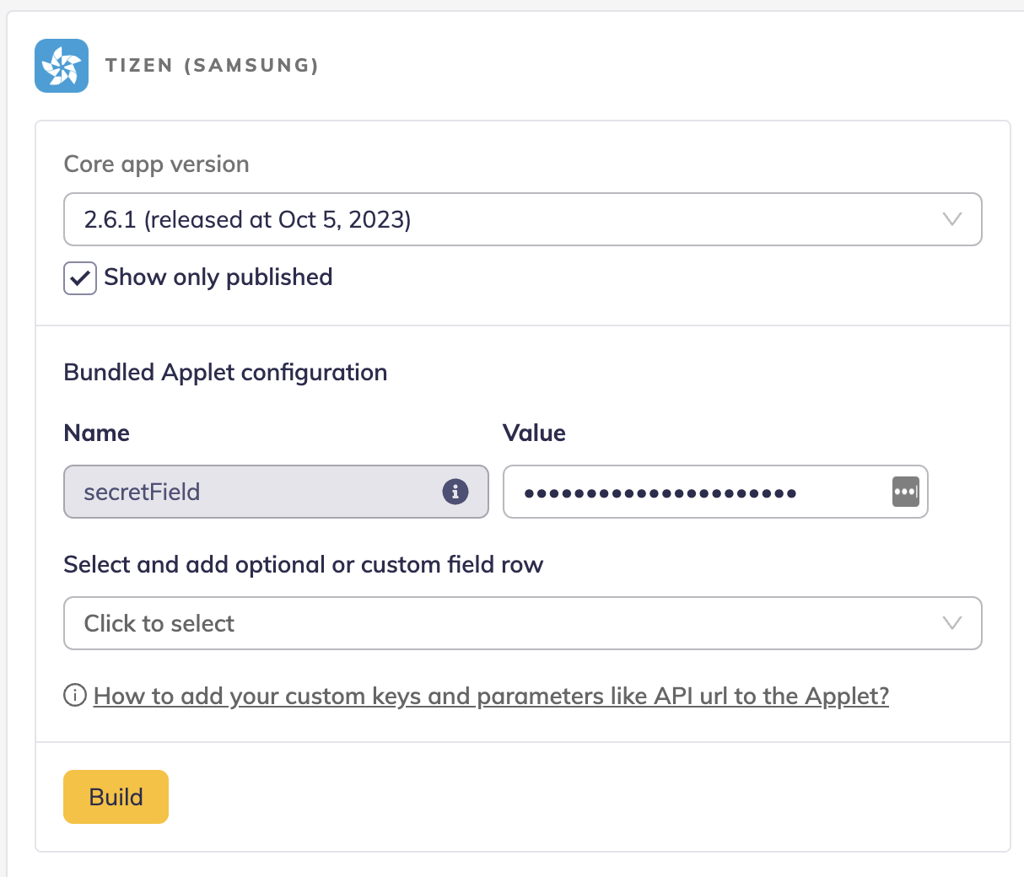
Task: Focus the masked Value password field
Action: 692,492
